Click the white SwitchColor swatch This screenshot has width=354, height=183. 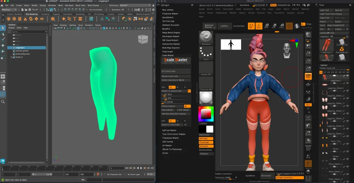click(x=210, y=129)
